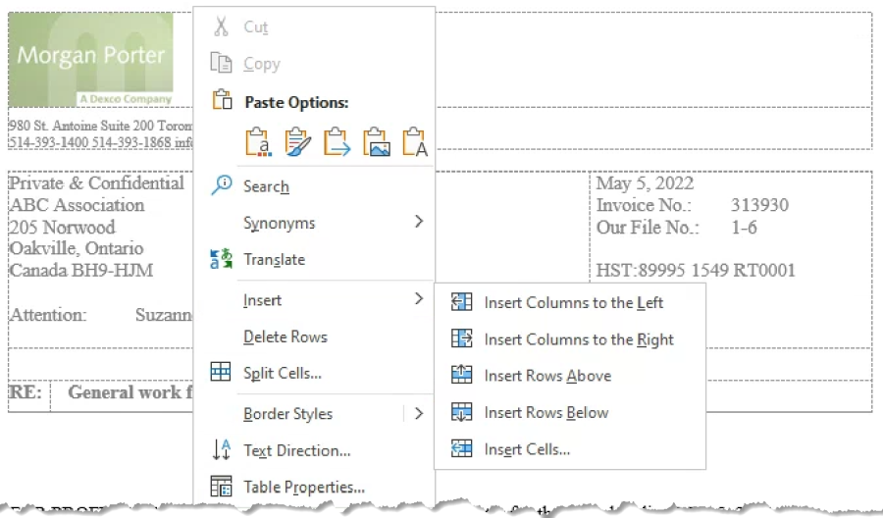
Task: Choose Keep Source Formatting paste option
Action: [x=258, y=141]
